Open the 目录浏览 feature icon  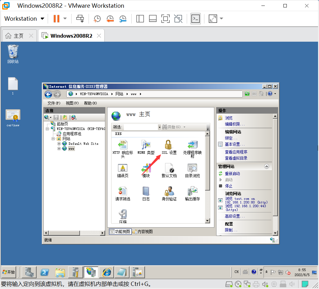click(192, 168)
